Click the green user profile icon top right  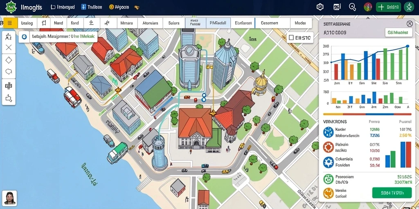pos(409,7)
